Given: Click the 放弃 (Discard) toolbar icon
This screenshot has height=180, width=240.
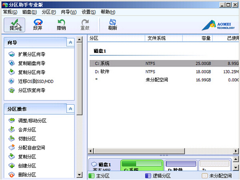Looking at the screenshot, I should point(38,25).
